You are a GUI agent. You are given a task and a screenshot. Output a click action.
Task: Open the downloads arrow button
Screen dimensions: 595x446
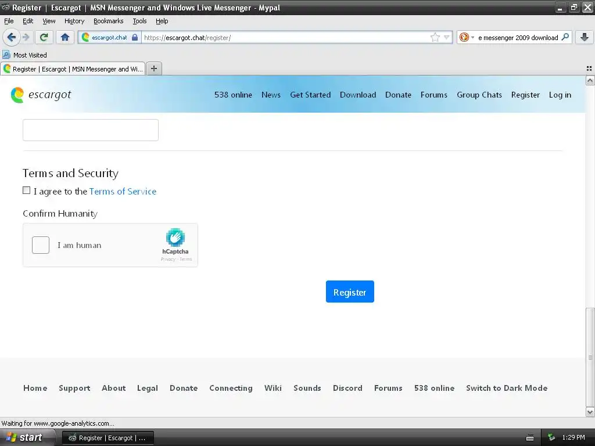click(585, 37)
